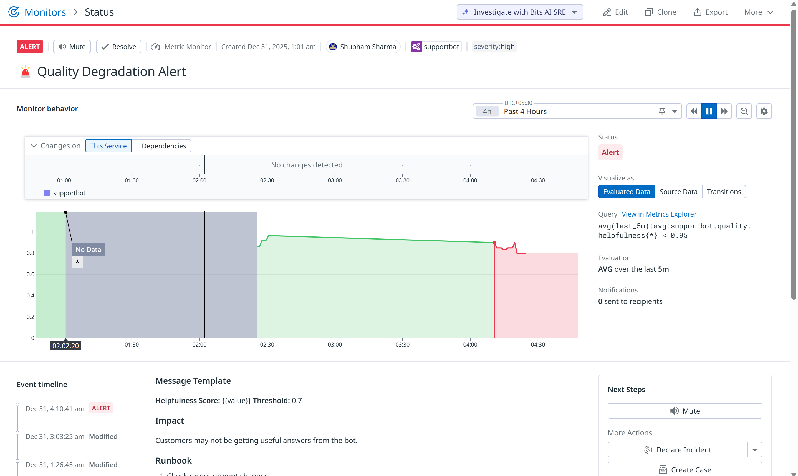Zoom out the graph time range

pyautogui.click(x=744, y=111)
